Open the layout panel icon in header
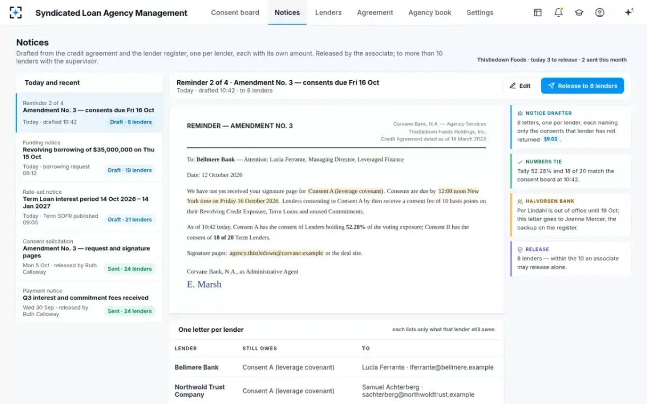 point(538,12)
